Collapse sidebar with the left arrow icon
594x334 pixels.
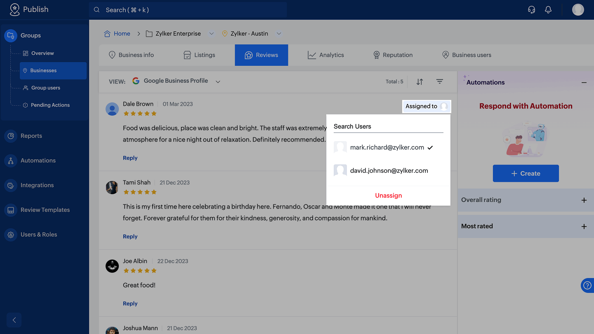[x=14, y=320]
